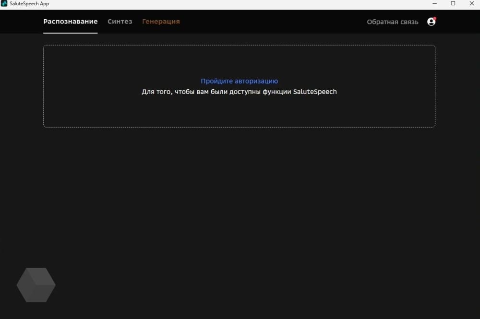Click the Пройдите авторизацию link
Viewport: 480px width, 319px height.
[239, 81]
